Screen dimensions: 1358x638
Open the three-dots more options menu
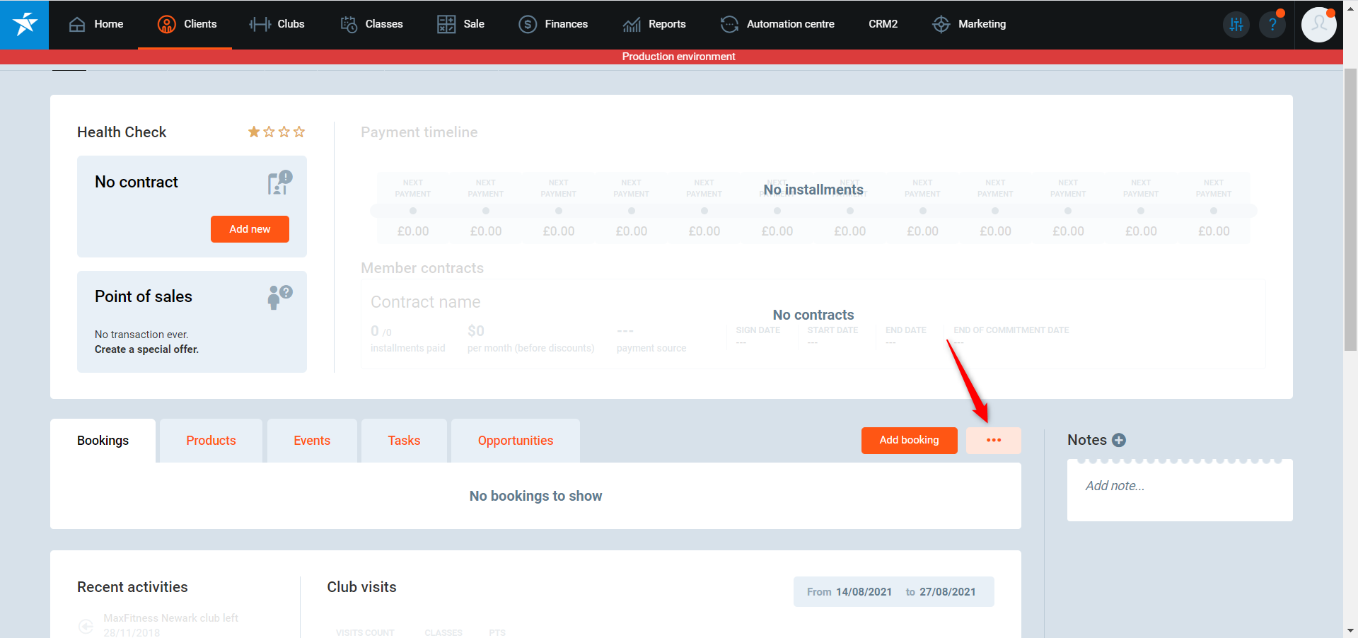pos(994,440)
